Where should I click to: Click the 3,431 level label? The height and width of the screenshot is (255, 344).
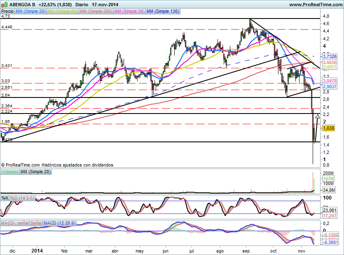coord(7,65)
